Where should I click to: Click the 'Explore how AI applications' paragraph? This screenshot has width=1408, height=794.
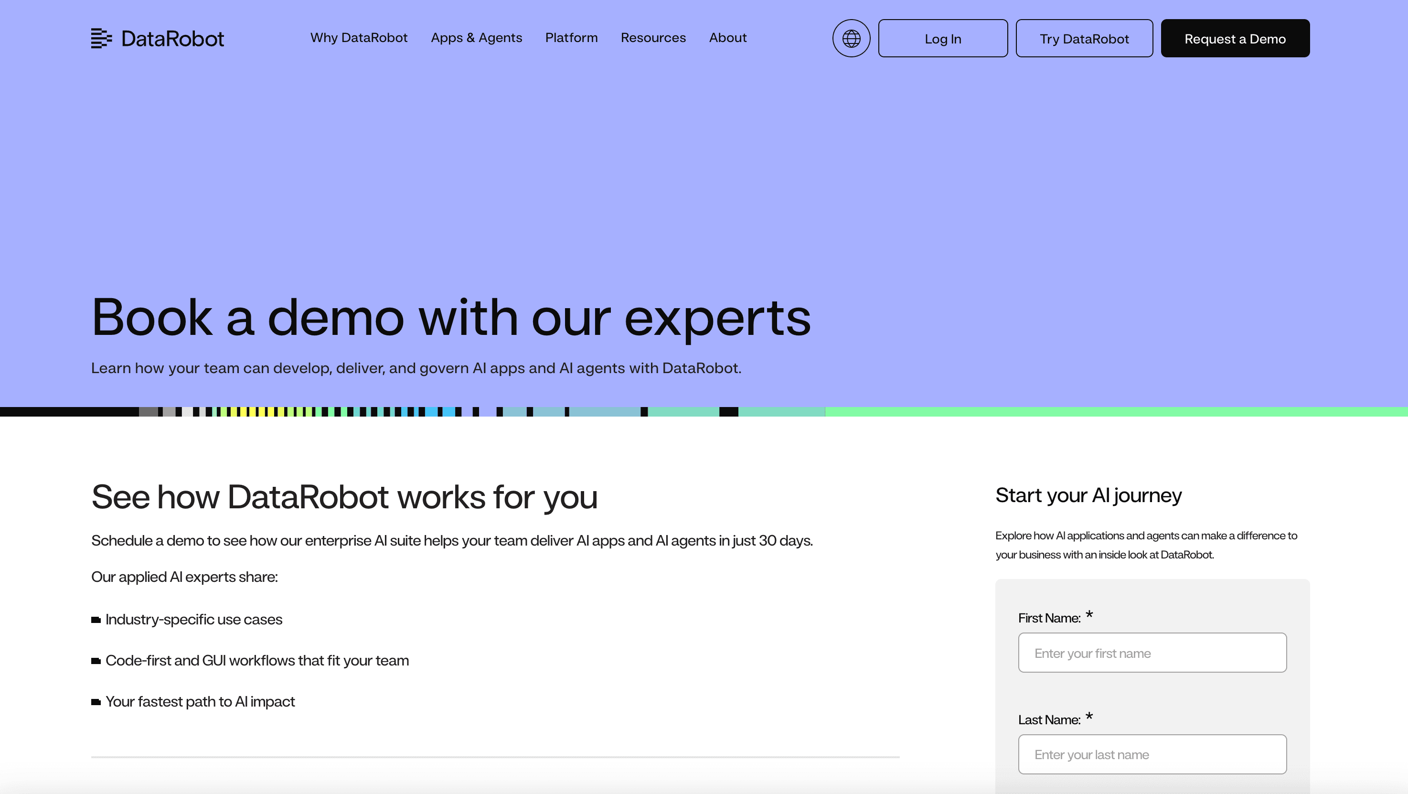[1146, 545]
